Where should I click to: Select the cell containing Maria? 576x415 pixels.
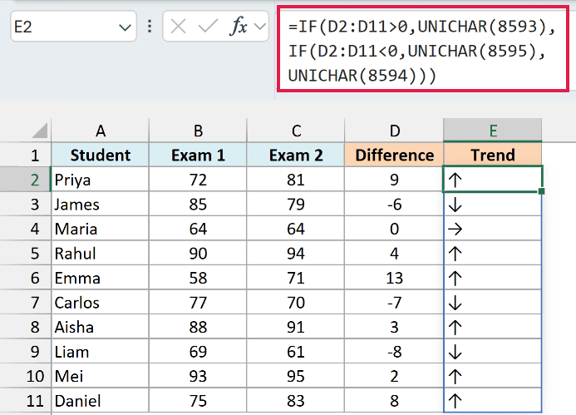coord(101,229)
